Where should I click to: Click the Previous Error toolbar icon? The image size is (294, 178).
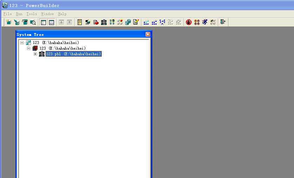pos(69,22)
